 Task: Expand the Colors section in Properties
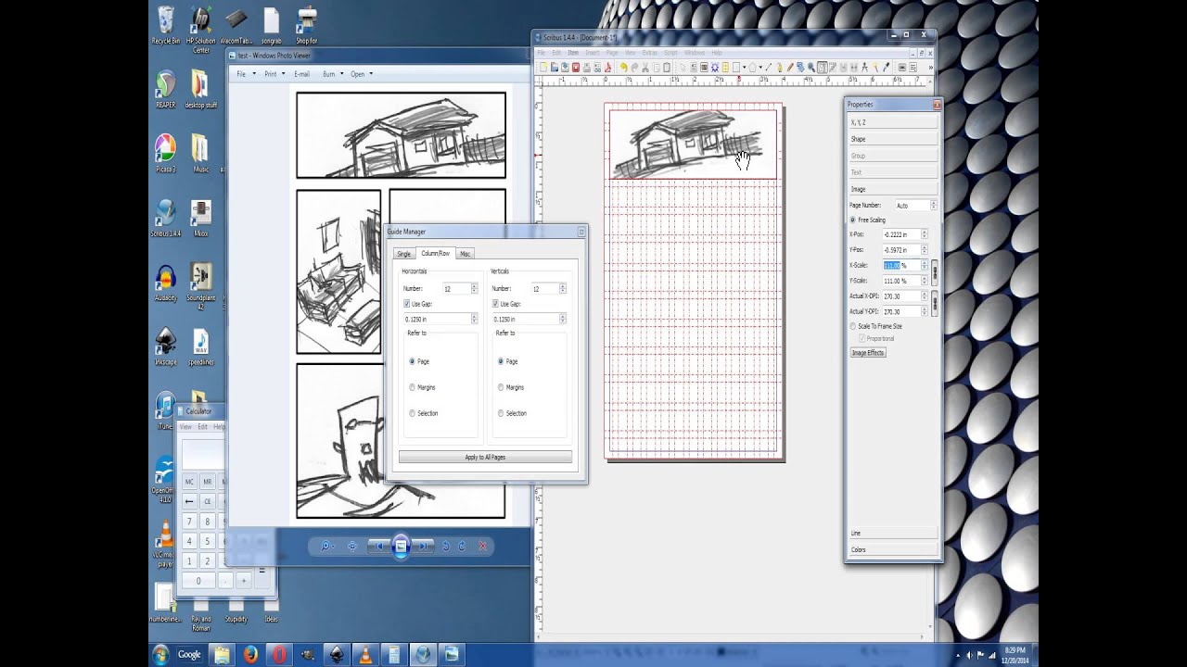tap(893, 549)
